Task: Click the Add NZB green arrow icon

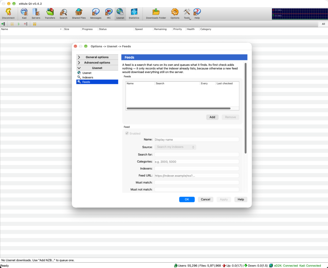Action: coord(3,24)
